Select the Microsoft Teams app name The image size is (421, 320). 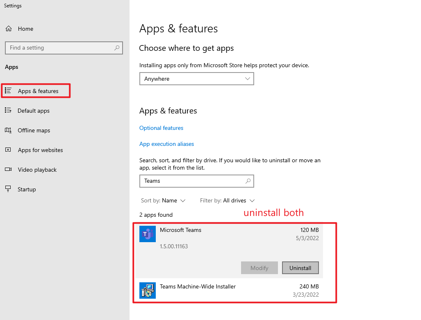pos(180,230)
